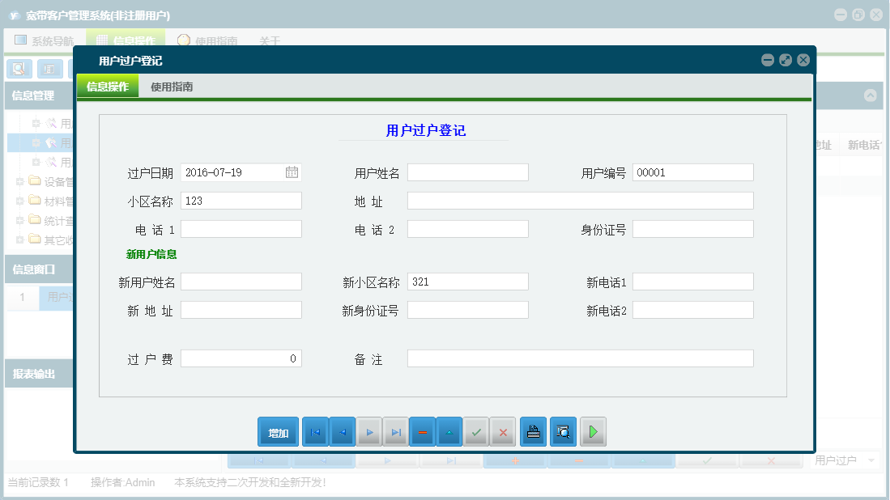Delete the record with the red minus icon
Screen dimensions: 890x500
pos(422,431)
